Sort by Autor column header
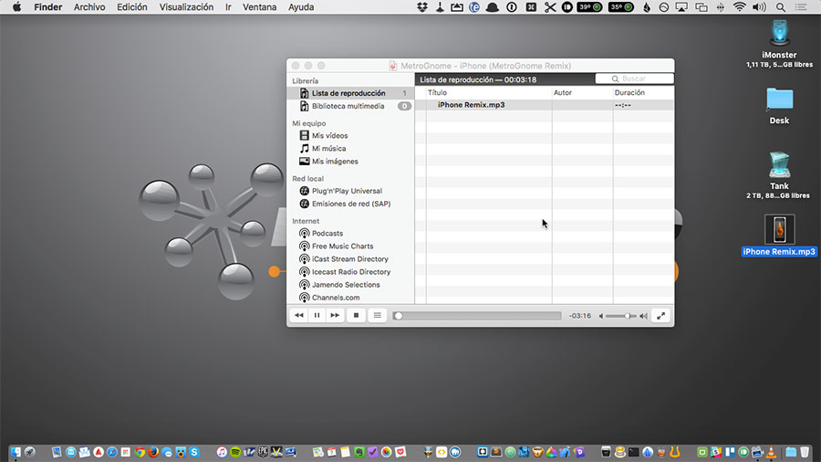 click(x=582, y=93)
